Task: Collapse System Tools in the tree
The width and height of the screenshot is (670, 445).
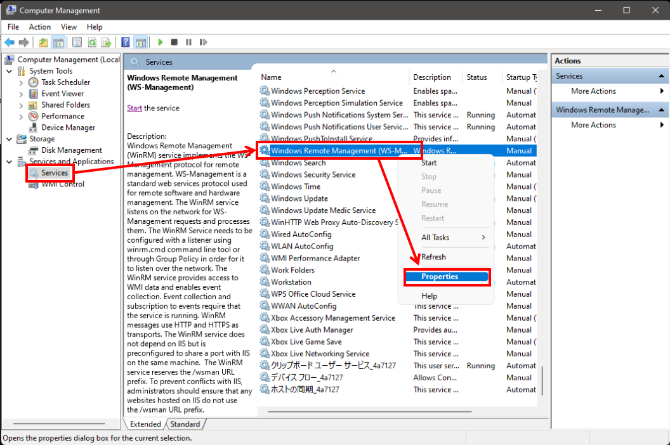Action: pos(10,70)
